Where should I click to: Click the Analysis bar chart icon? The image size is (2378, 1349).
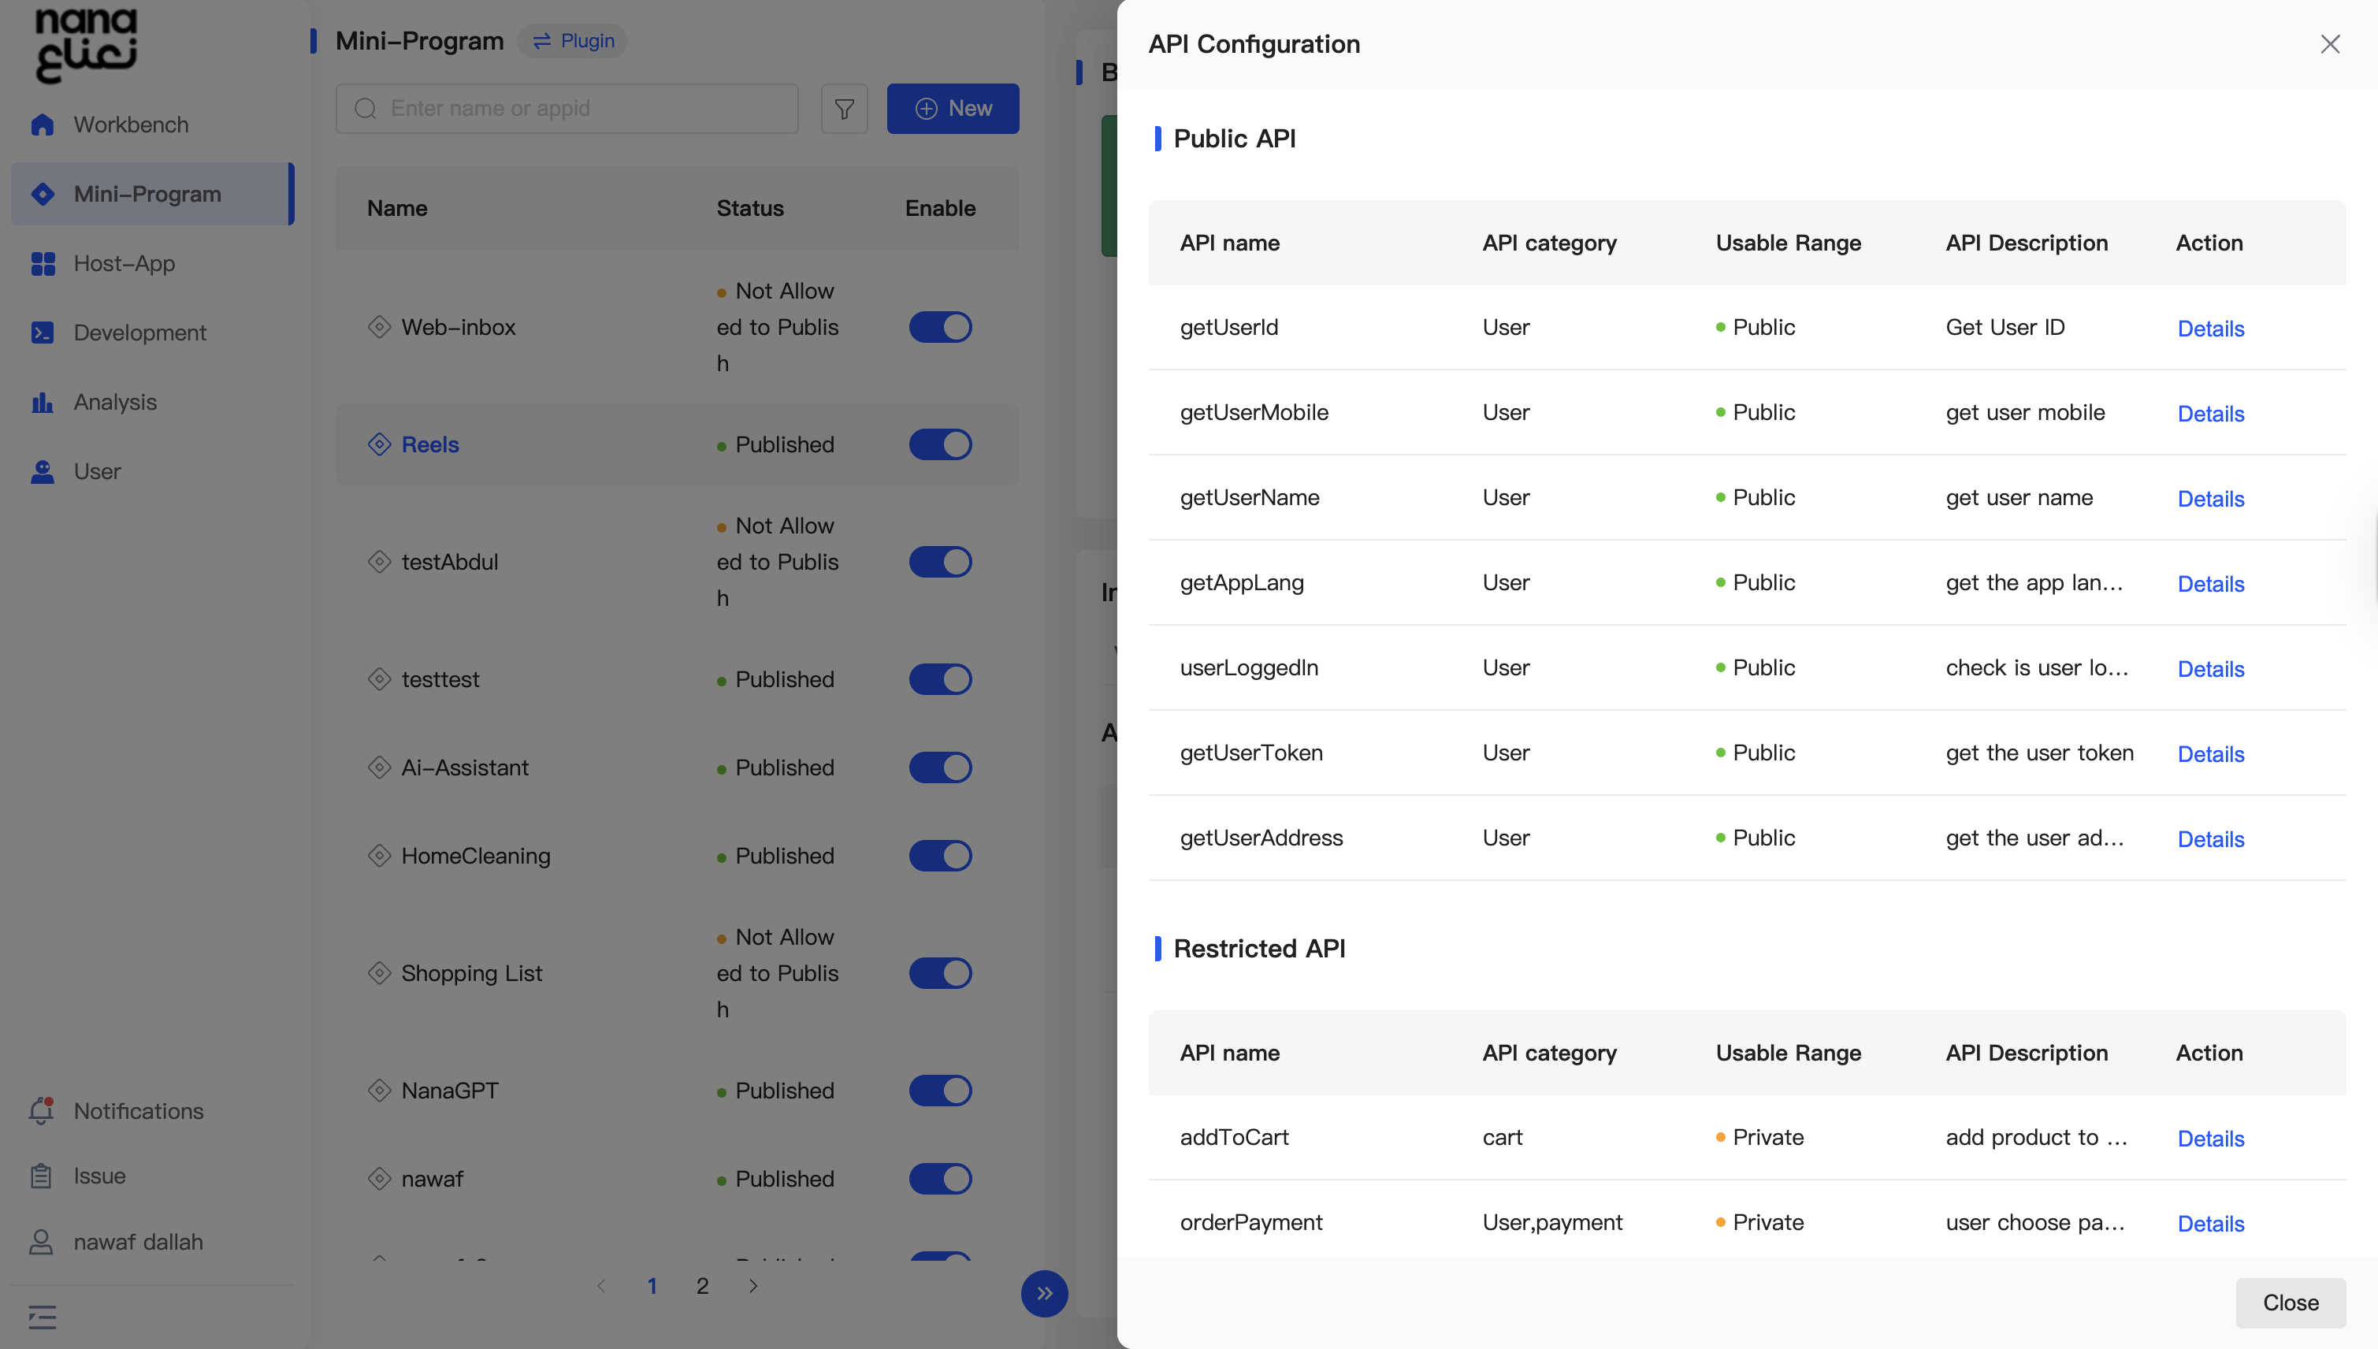click(x=43, y=402)
